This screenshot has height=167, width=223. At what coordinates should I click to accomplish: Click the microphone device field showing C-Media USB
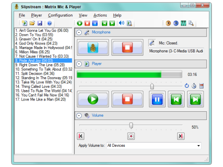[x=176, y=51]
